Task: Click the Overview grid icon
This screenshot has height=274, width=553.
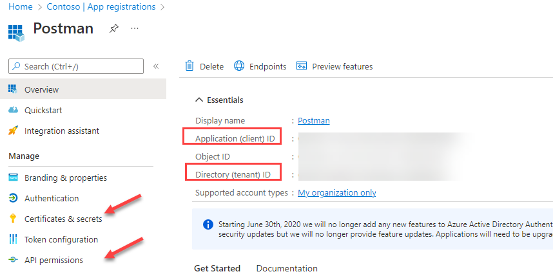Action: click(x=13, y=89)
